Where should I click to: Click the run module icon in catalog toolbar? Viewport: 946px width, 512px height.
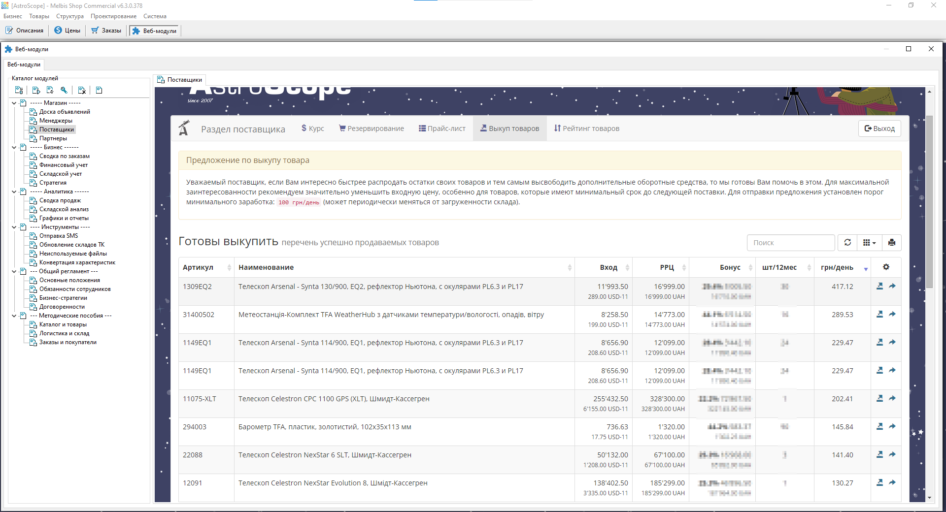click(36, 90)
